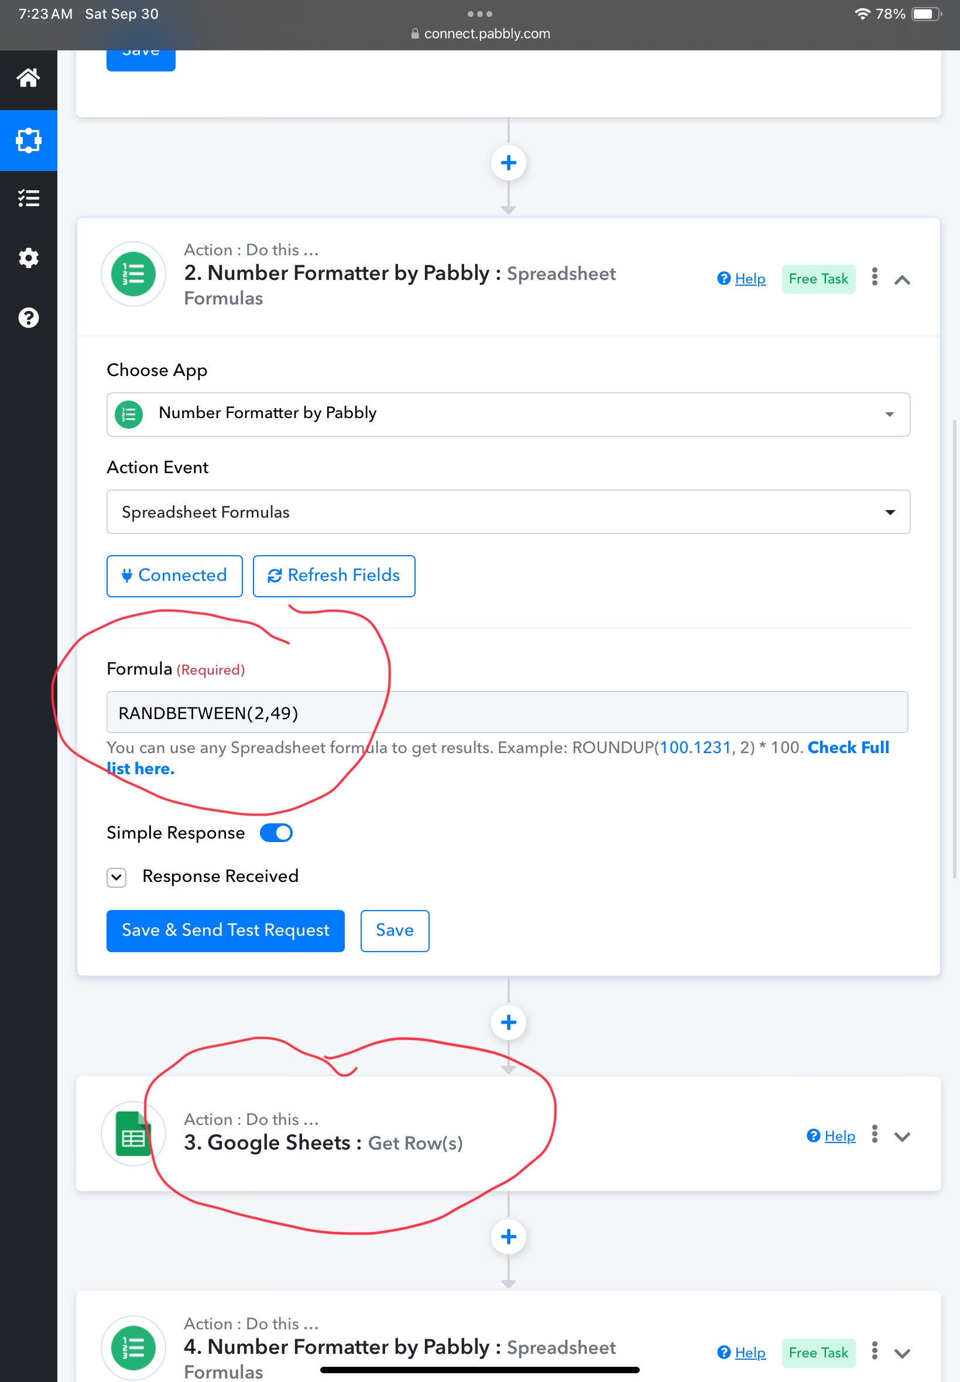The image size is (960, 1382).
Task: Open the sidebar help question icon
Action: 28,317
